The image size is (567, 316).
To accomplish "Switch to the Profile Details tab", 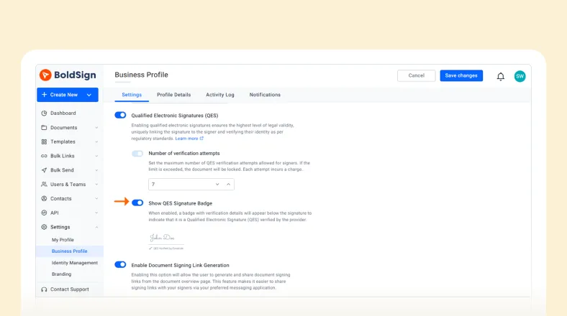I will click(x=173, y=95).
